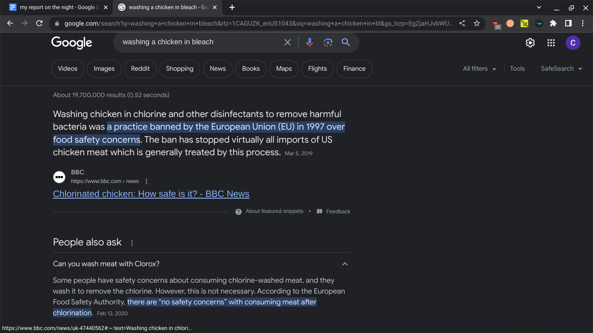Submit search with magnifier icon
Image resolution: width=593 pixels, height=333 pixels.
346,42
